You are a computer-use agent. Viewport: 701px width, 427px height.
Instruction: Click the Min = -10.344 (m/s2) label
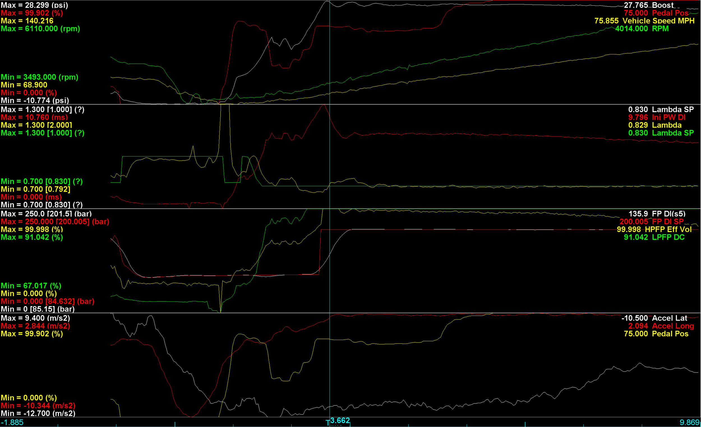pos(38,406)
